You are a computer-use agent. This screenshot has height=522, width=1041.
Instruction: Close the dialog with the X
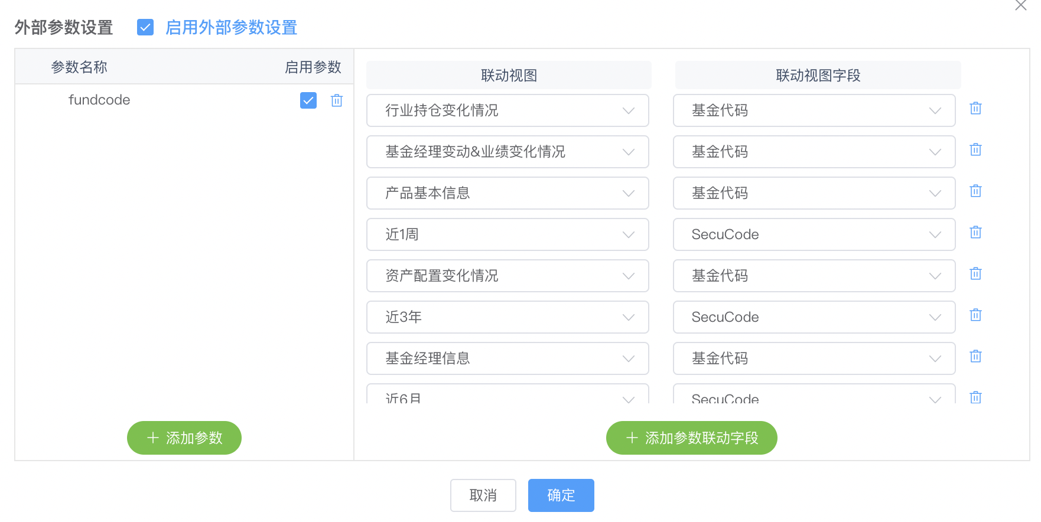click(x=1021, y=6)
